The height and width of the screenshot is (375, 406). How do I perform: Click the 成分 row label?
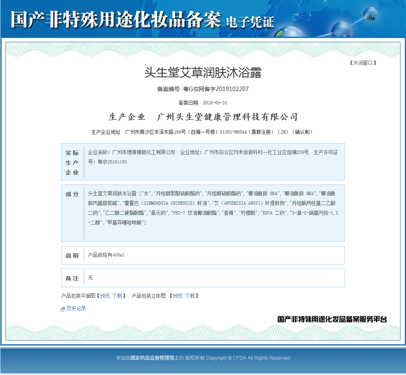coord(72,194)
